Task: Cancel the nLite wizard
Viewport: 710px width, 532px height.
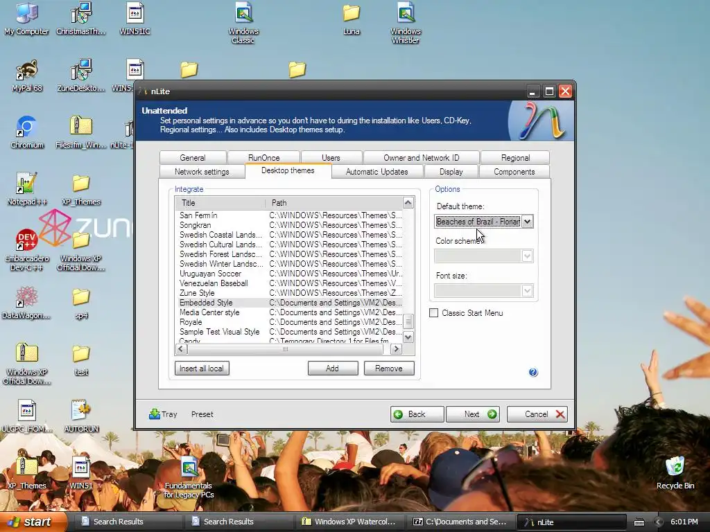Action: pyautogui.click(x=537, y=414)
